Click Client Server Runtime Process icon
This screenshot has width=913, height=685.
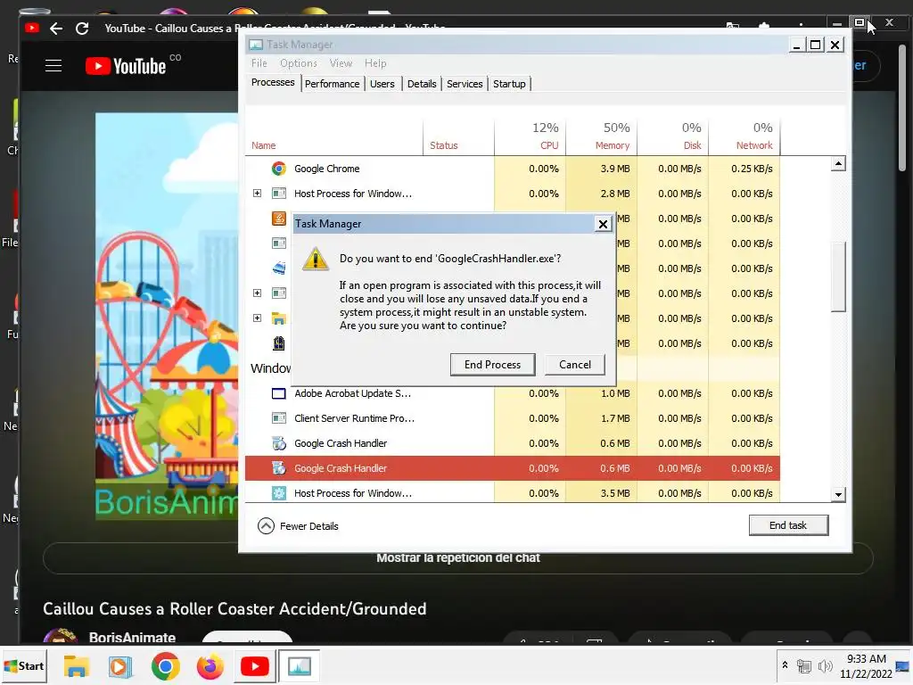tap(279, 418)
